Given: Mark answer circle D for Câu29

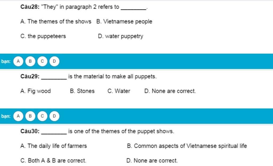Looking at the screenshot, I should 54,116.
